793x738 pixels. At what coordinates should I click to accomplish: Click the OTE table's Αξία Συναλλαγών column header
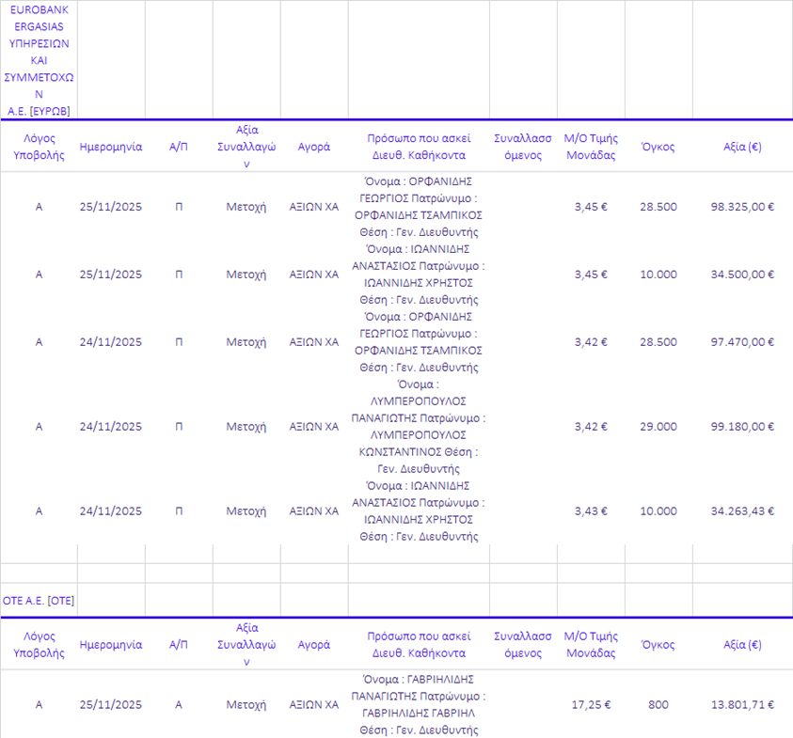click(x=246, y=645)
